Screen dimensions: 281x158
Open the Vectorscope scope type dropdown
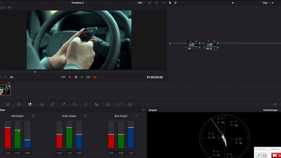coord(271,110)
